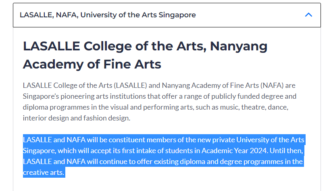The width and height of the screenshot is (331, 191).
Task: Click the empty area of the accordion header bar
Action: tap(249, 15)
